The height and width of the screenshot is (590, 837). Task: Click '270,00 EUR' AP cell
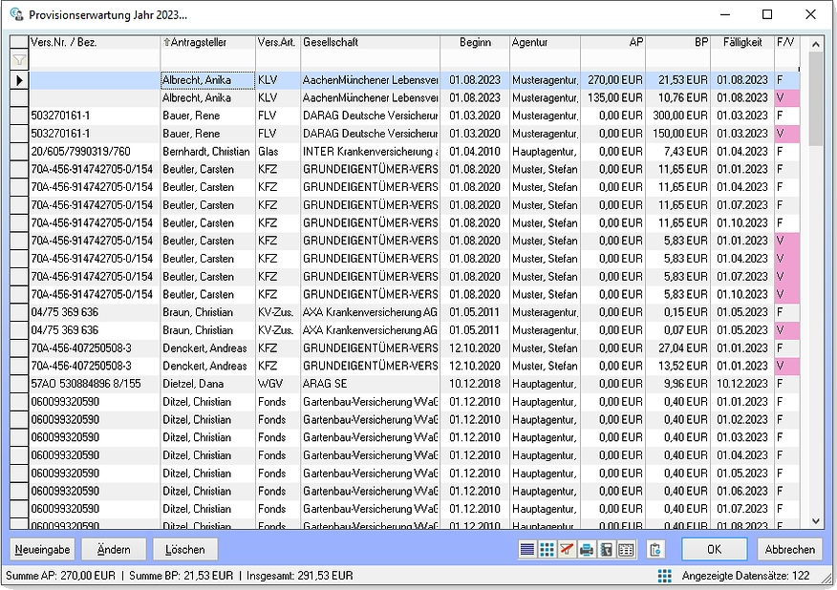[613, 80]
